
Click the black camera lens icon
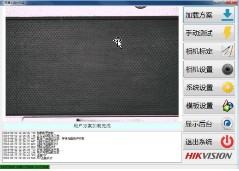pos(227,69)
